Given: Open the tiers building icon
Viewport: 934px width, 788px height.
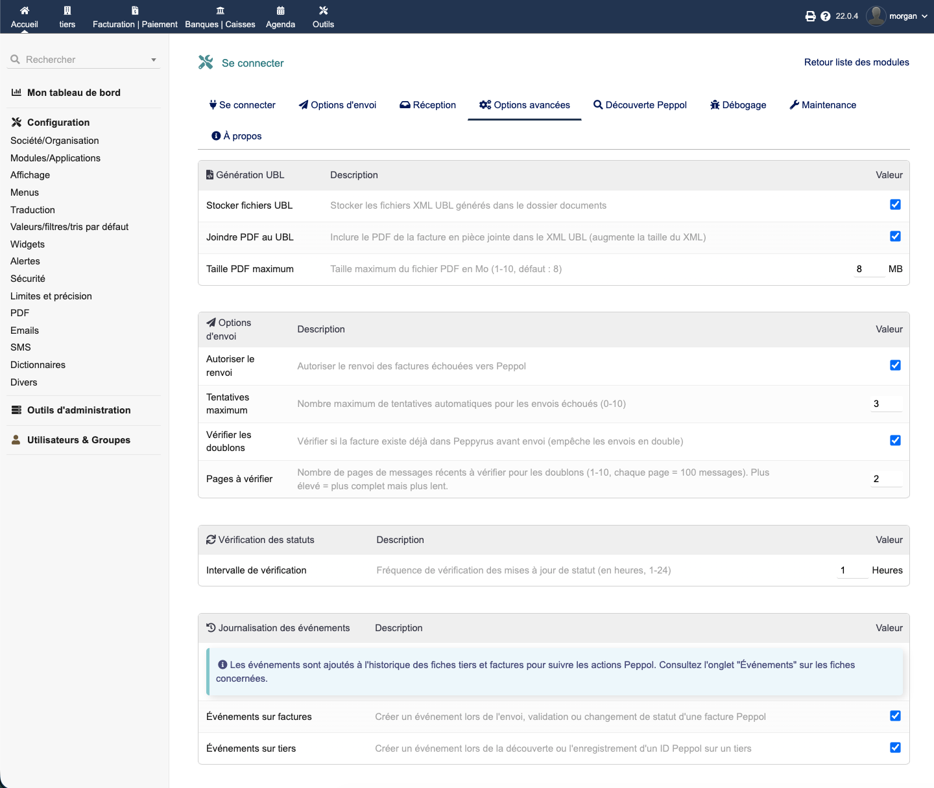Looking at the screenshot, I should (67, 10).
